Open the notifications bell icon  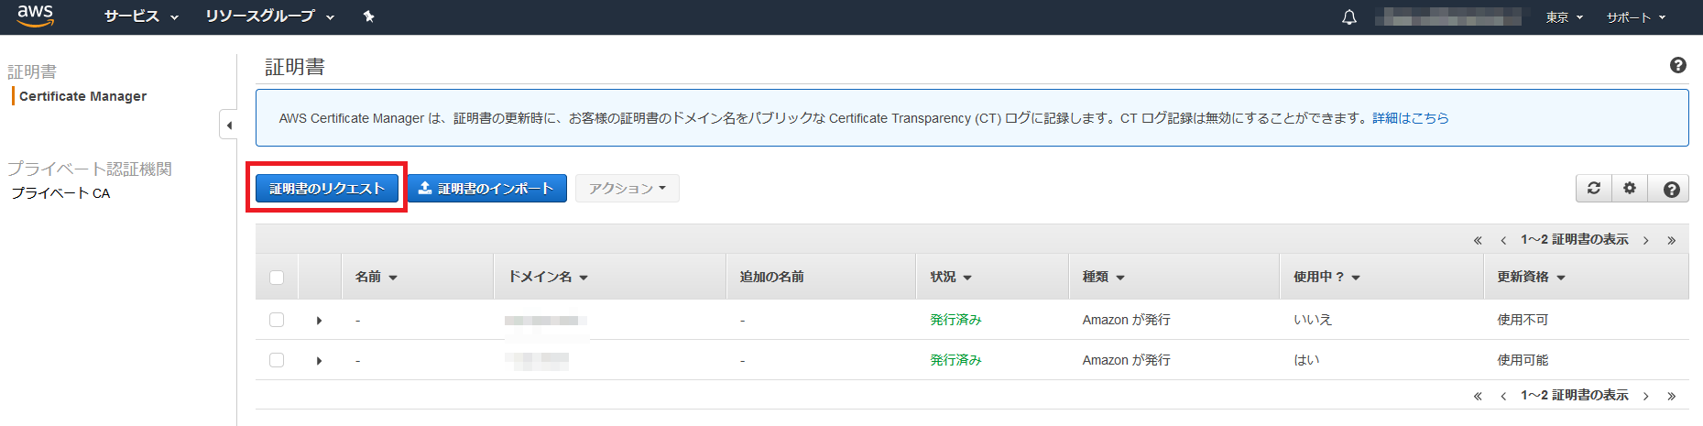tap(1349, 17)
